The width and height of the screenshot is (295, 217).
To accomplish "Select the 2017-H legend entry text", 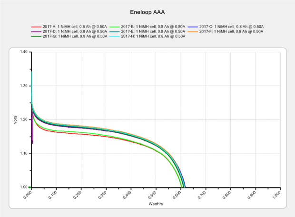I will 153,36.
